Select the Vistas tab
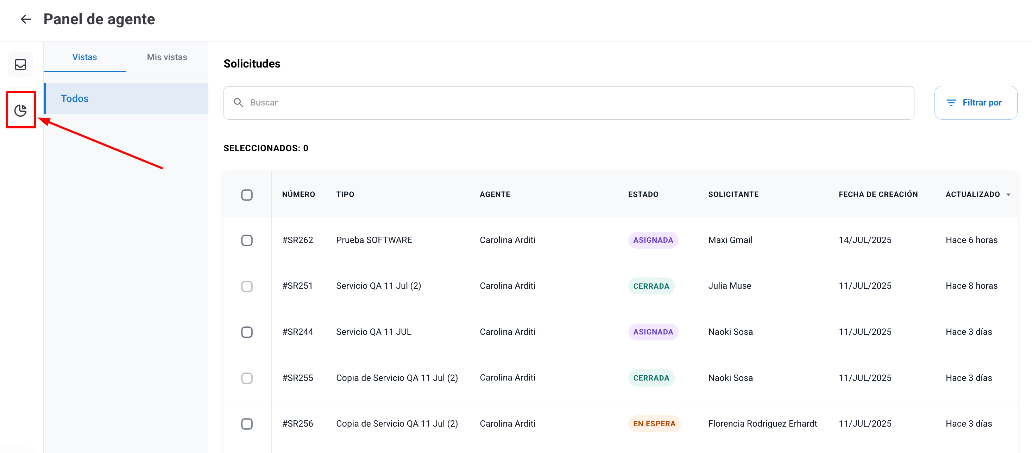Image resolution: width=1032 pixels, height=453 pixels. 84,57
